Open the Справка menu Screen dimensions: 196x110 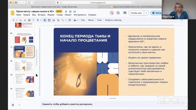tap(92, 15)
